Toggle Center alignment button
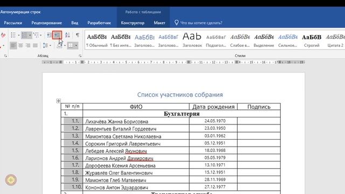The width and height of the screenshot is (345, 194). coord(20,45)
